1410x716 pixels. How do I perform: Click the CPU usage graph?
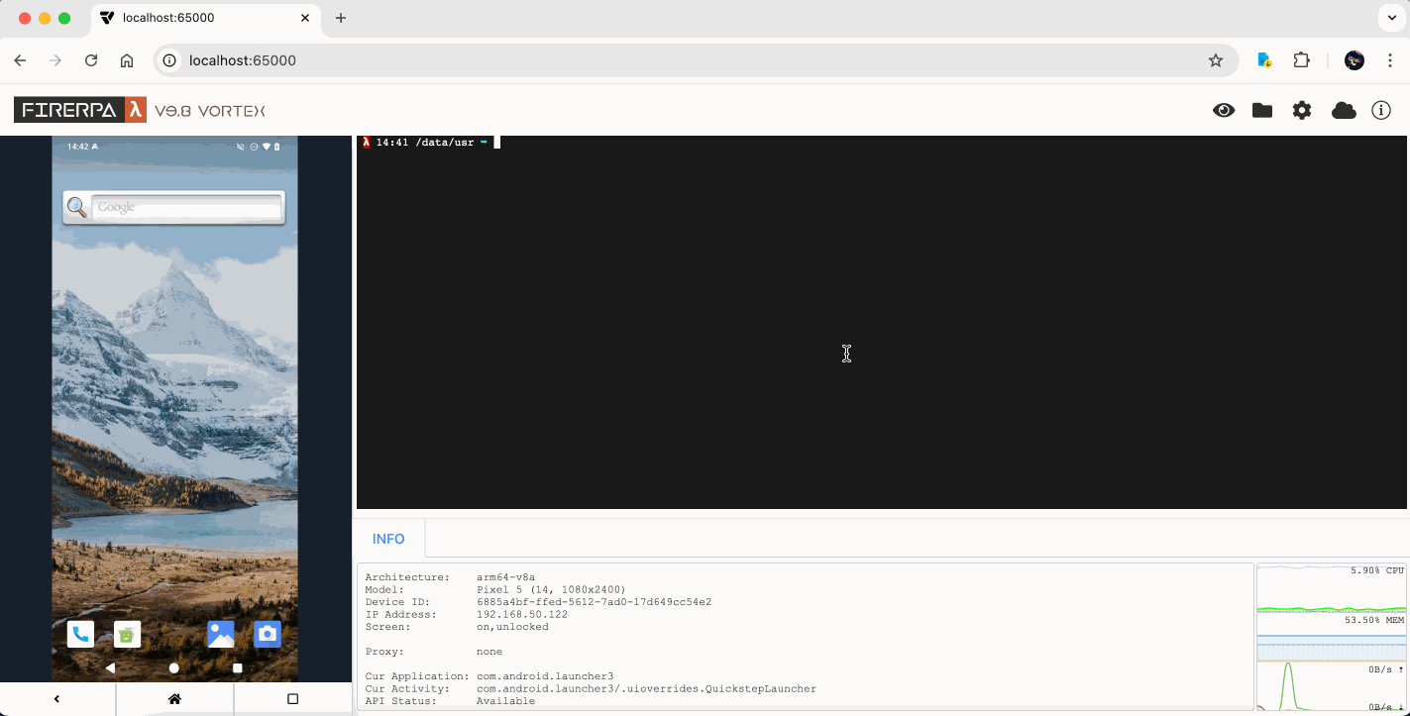[x=1332, y=588]
